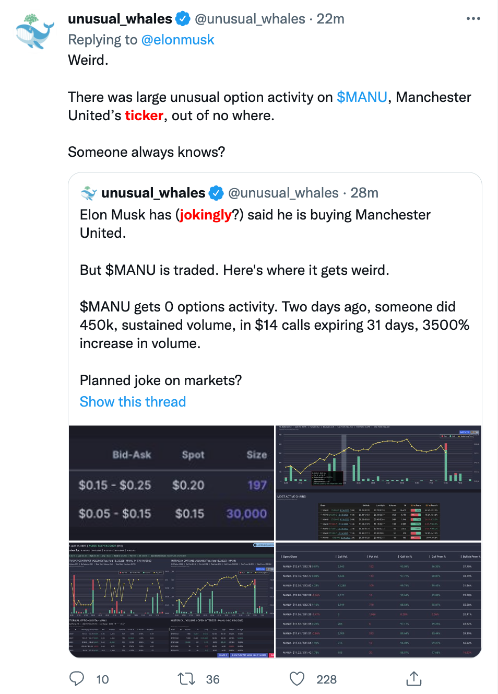Open the three-dot more options menu
Viewport: 498px width, 694px height.
473,19
